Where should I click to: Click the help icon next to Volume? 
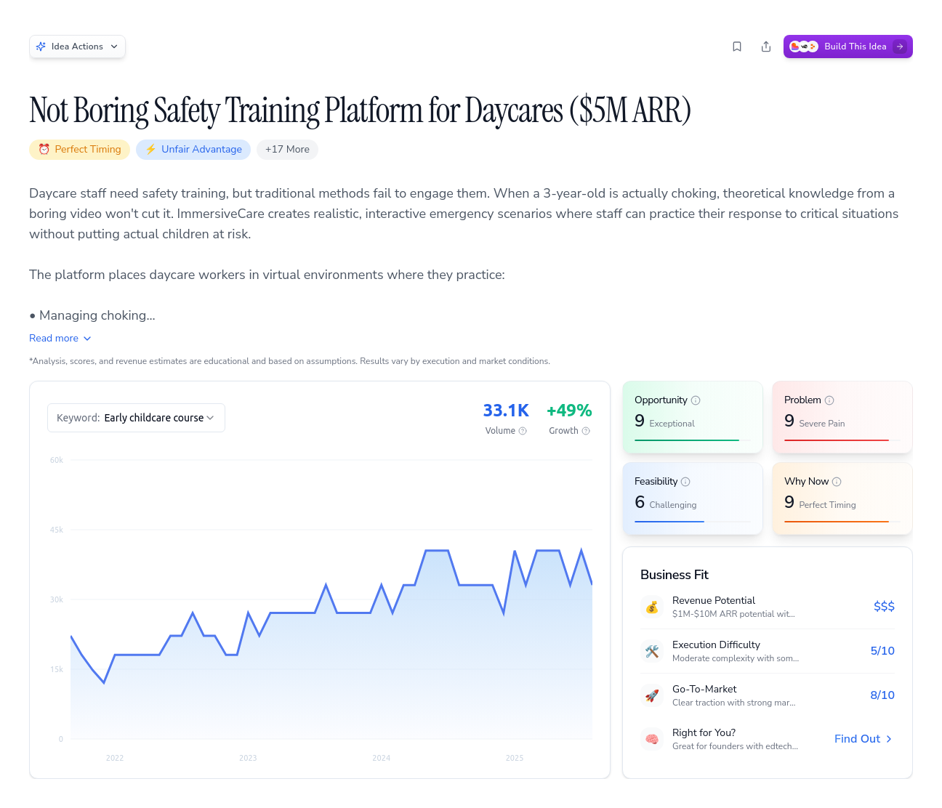523,431
